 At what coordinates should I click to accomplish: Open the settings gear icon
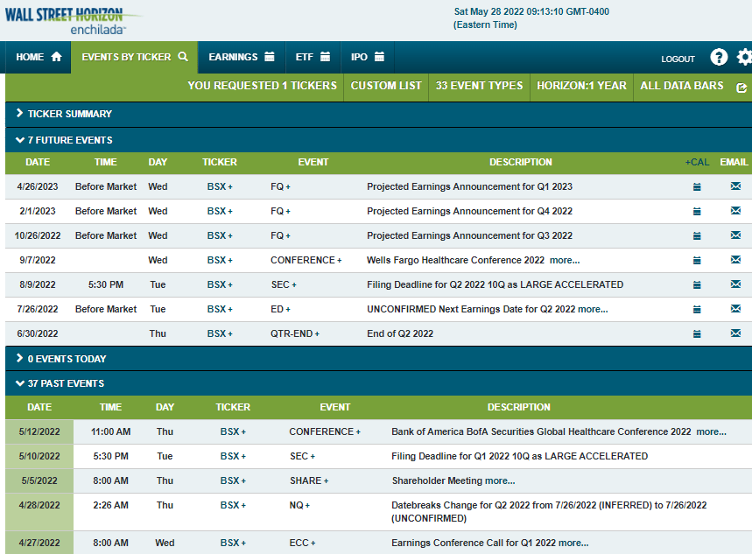coord(743,58)
